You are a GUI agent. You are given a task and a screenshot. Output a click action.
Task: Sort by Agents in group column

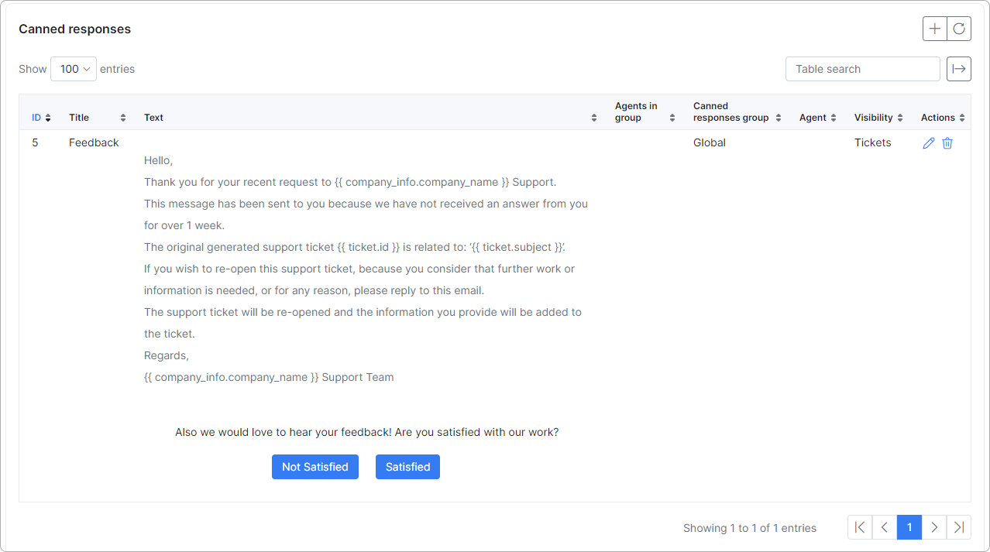643,112
